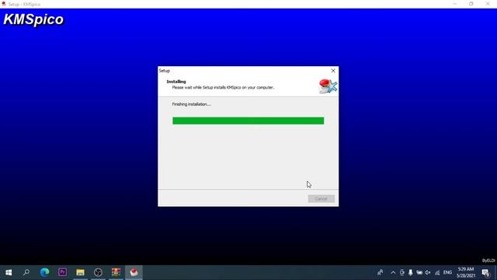
Task: Click the 'Finishing installation...' status text
Action: pos(191,104)
